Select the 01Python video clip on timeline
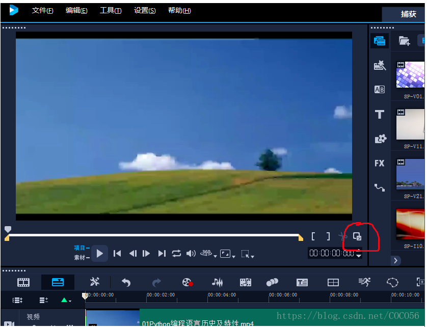The width and height of the screenshot is (427, 327). [255, 317]
